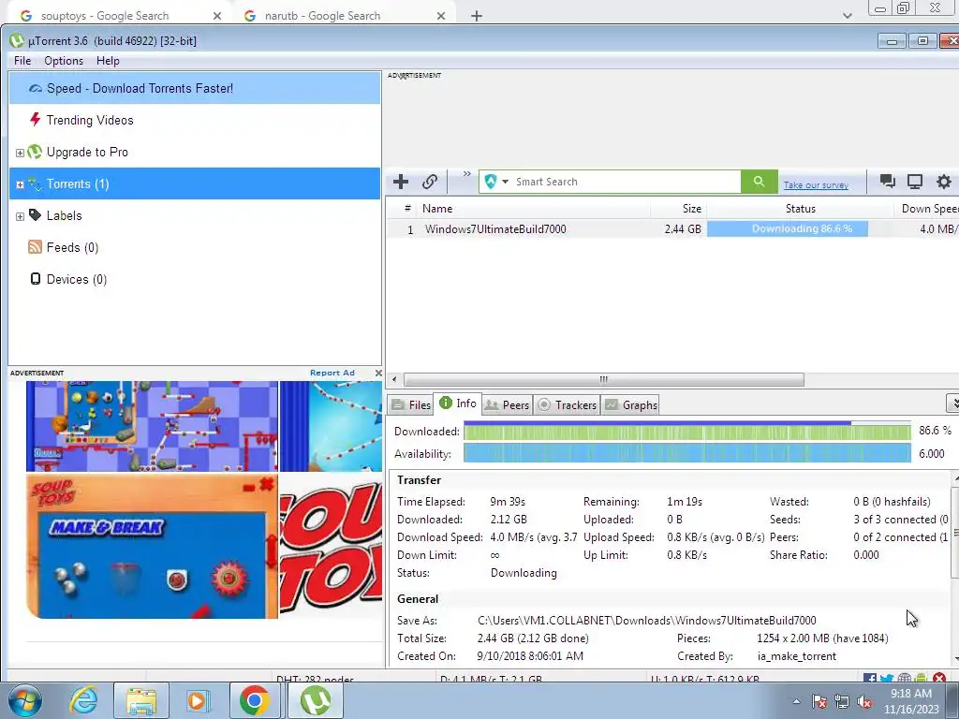Click the globe icon in the status bar
959x719 pixels.
pyautogui.click(x=904, y=679)
